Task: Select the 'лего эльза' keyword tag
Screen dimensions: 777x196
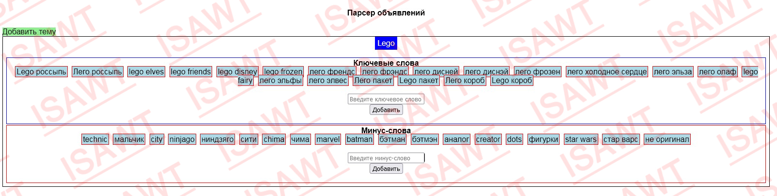Action: 673,71
